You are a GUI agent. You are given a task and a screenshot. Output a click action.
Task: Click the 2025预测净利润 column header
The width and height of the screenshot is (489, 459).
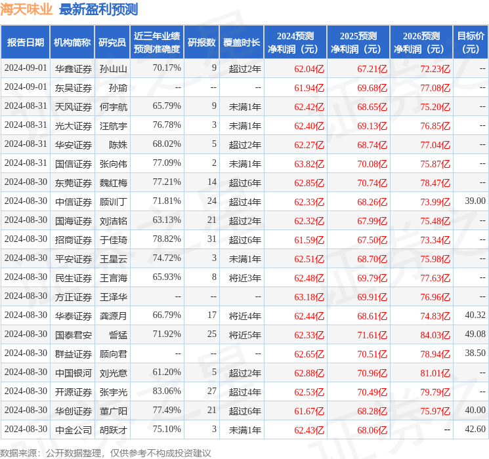[x=358, y=43]
